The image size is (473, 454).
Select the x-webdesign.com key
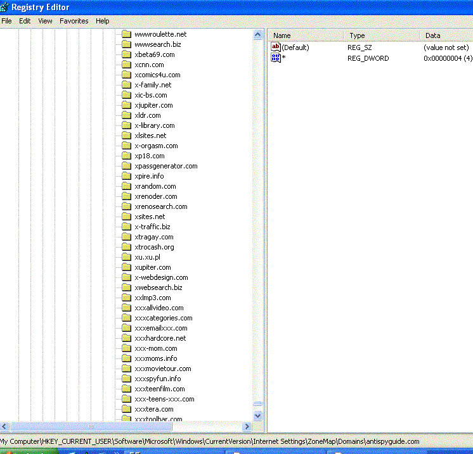[x=161, y=277]
